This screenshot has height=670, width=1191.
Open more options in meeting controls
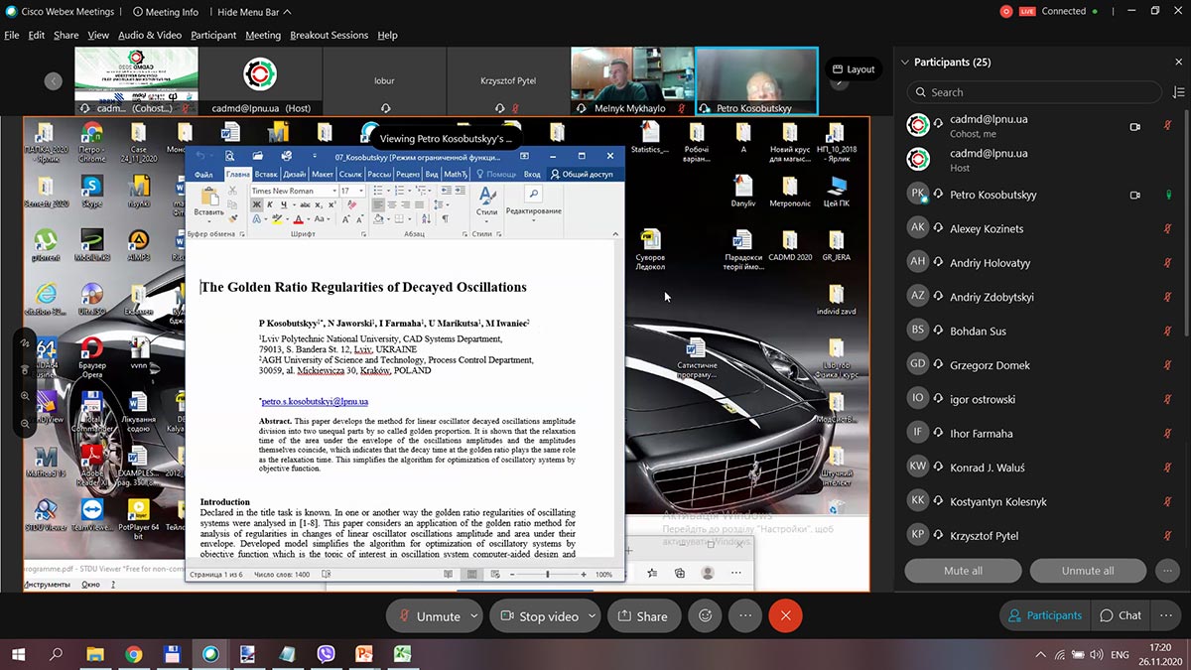click(x=744, y=615)
